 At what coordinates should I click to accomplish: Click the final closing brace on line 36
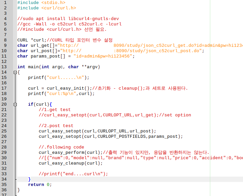tap(19, 190)
